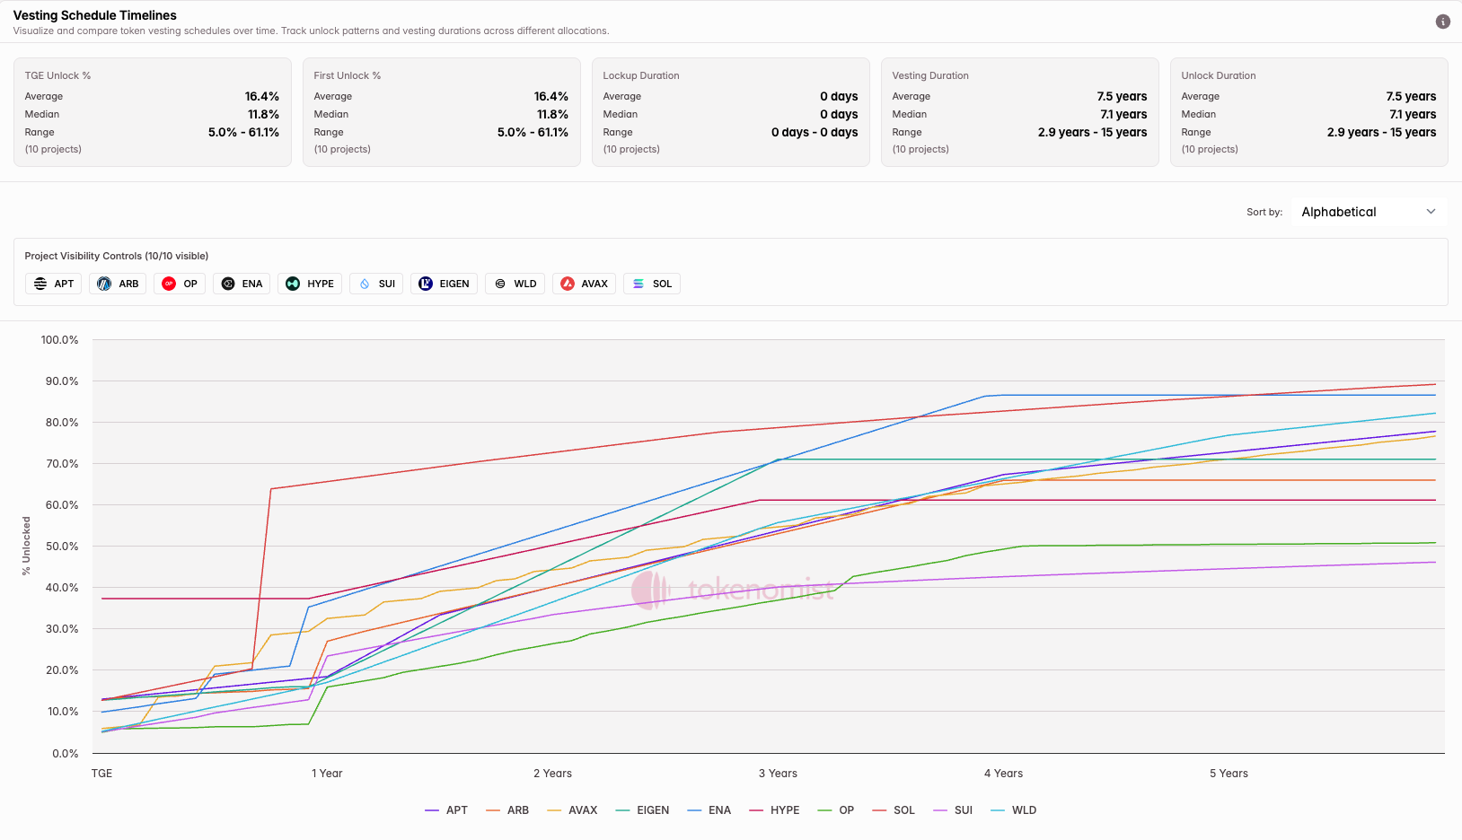The height and width of the screenshot is (840, 1462).
Task: Click the SOL legend color line marker
Action: [x=879, y=810]
